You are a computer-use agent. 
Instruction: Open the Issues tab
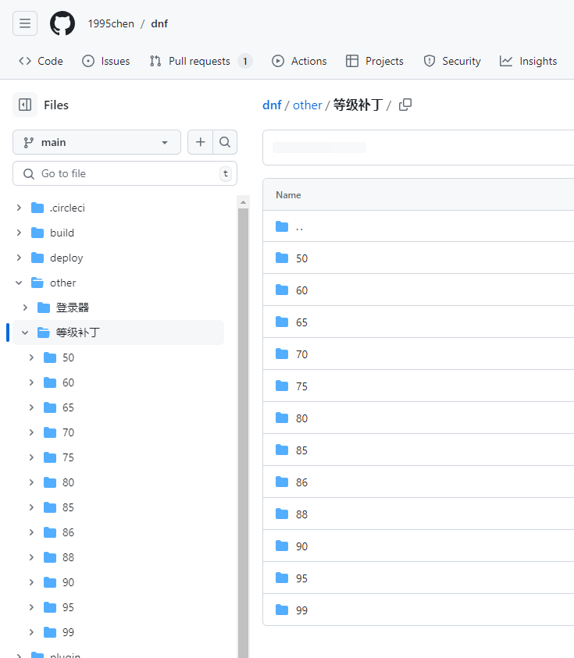[105, 61]
